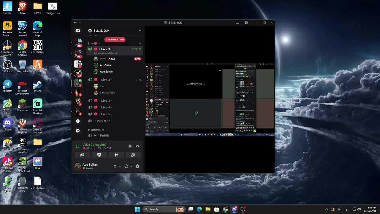Join the Public voice channel
The width and height of the screenshot is (380, 214).
click(115, 136)
